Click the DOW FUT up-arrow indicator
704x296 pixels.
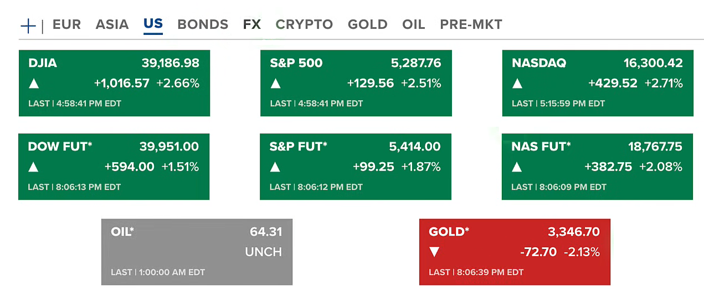pos(33,167)
